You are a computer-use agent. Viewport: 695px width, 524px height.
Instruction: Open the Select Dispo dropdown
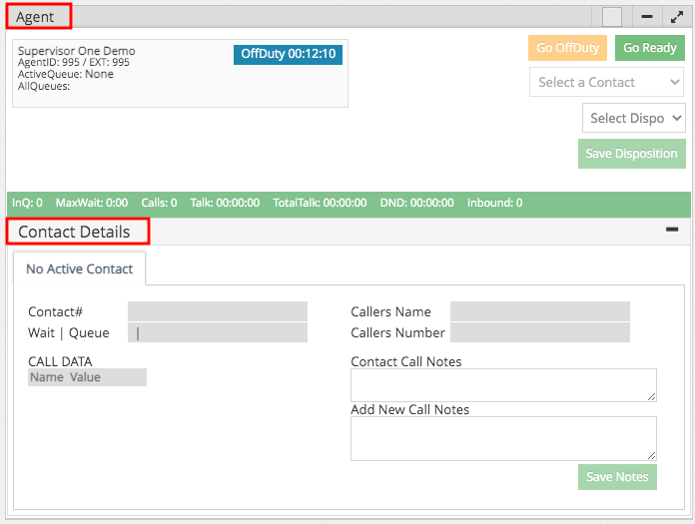(x=634, y=118)
